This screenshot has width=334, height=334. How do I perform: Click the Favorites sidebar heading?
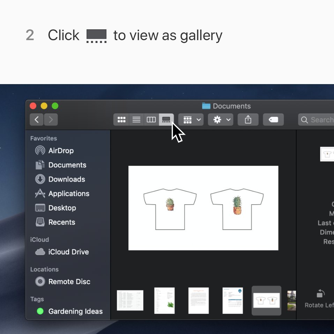pyautogui.click(x=44, y=138)
